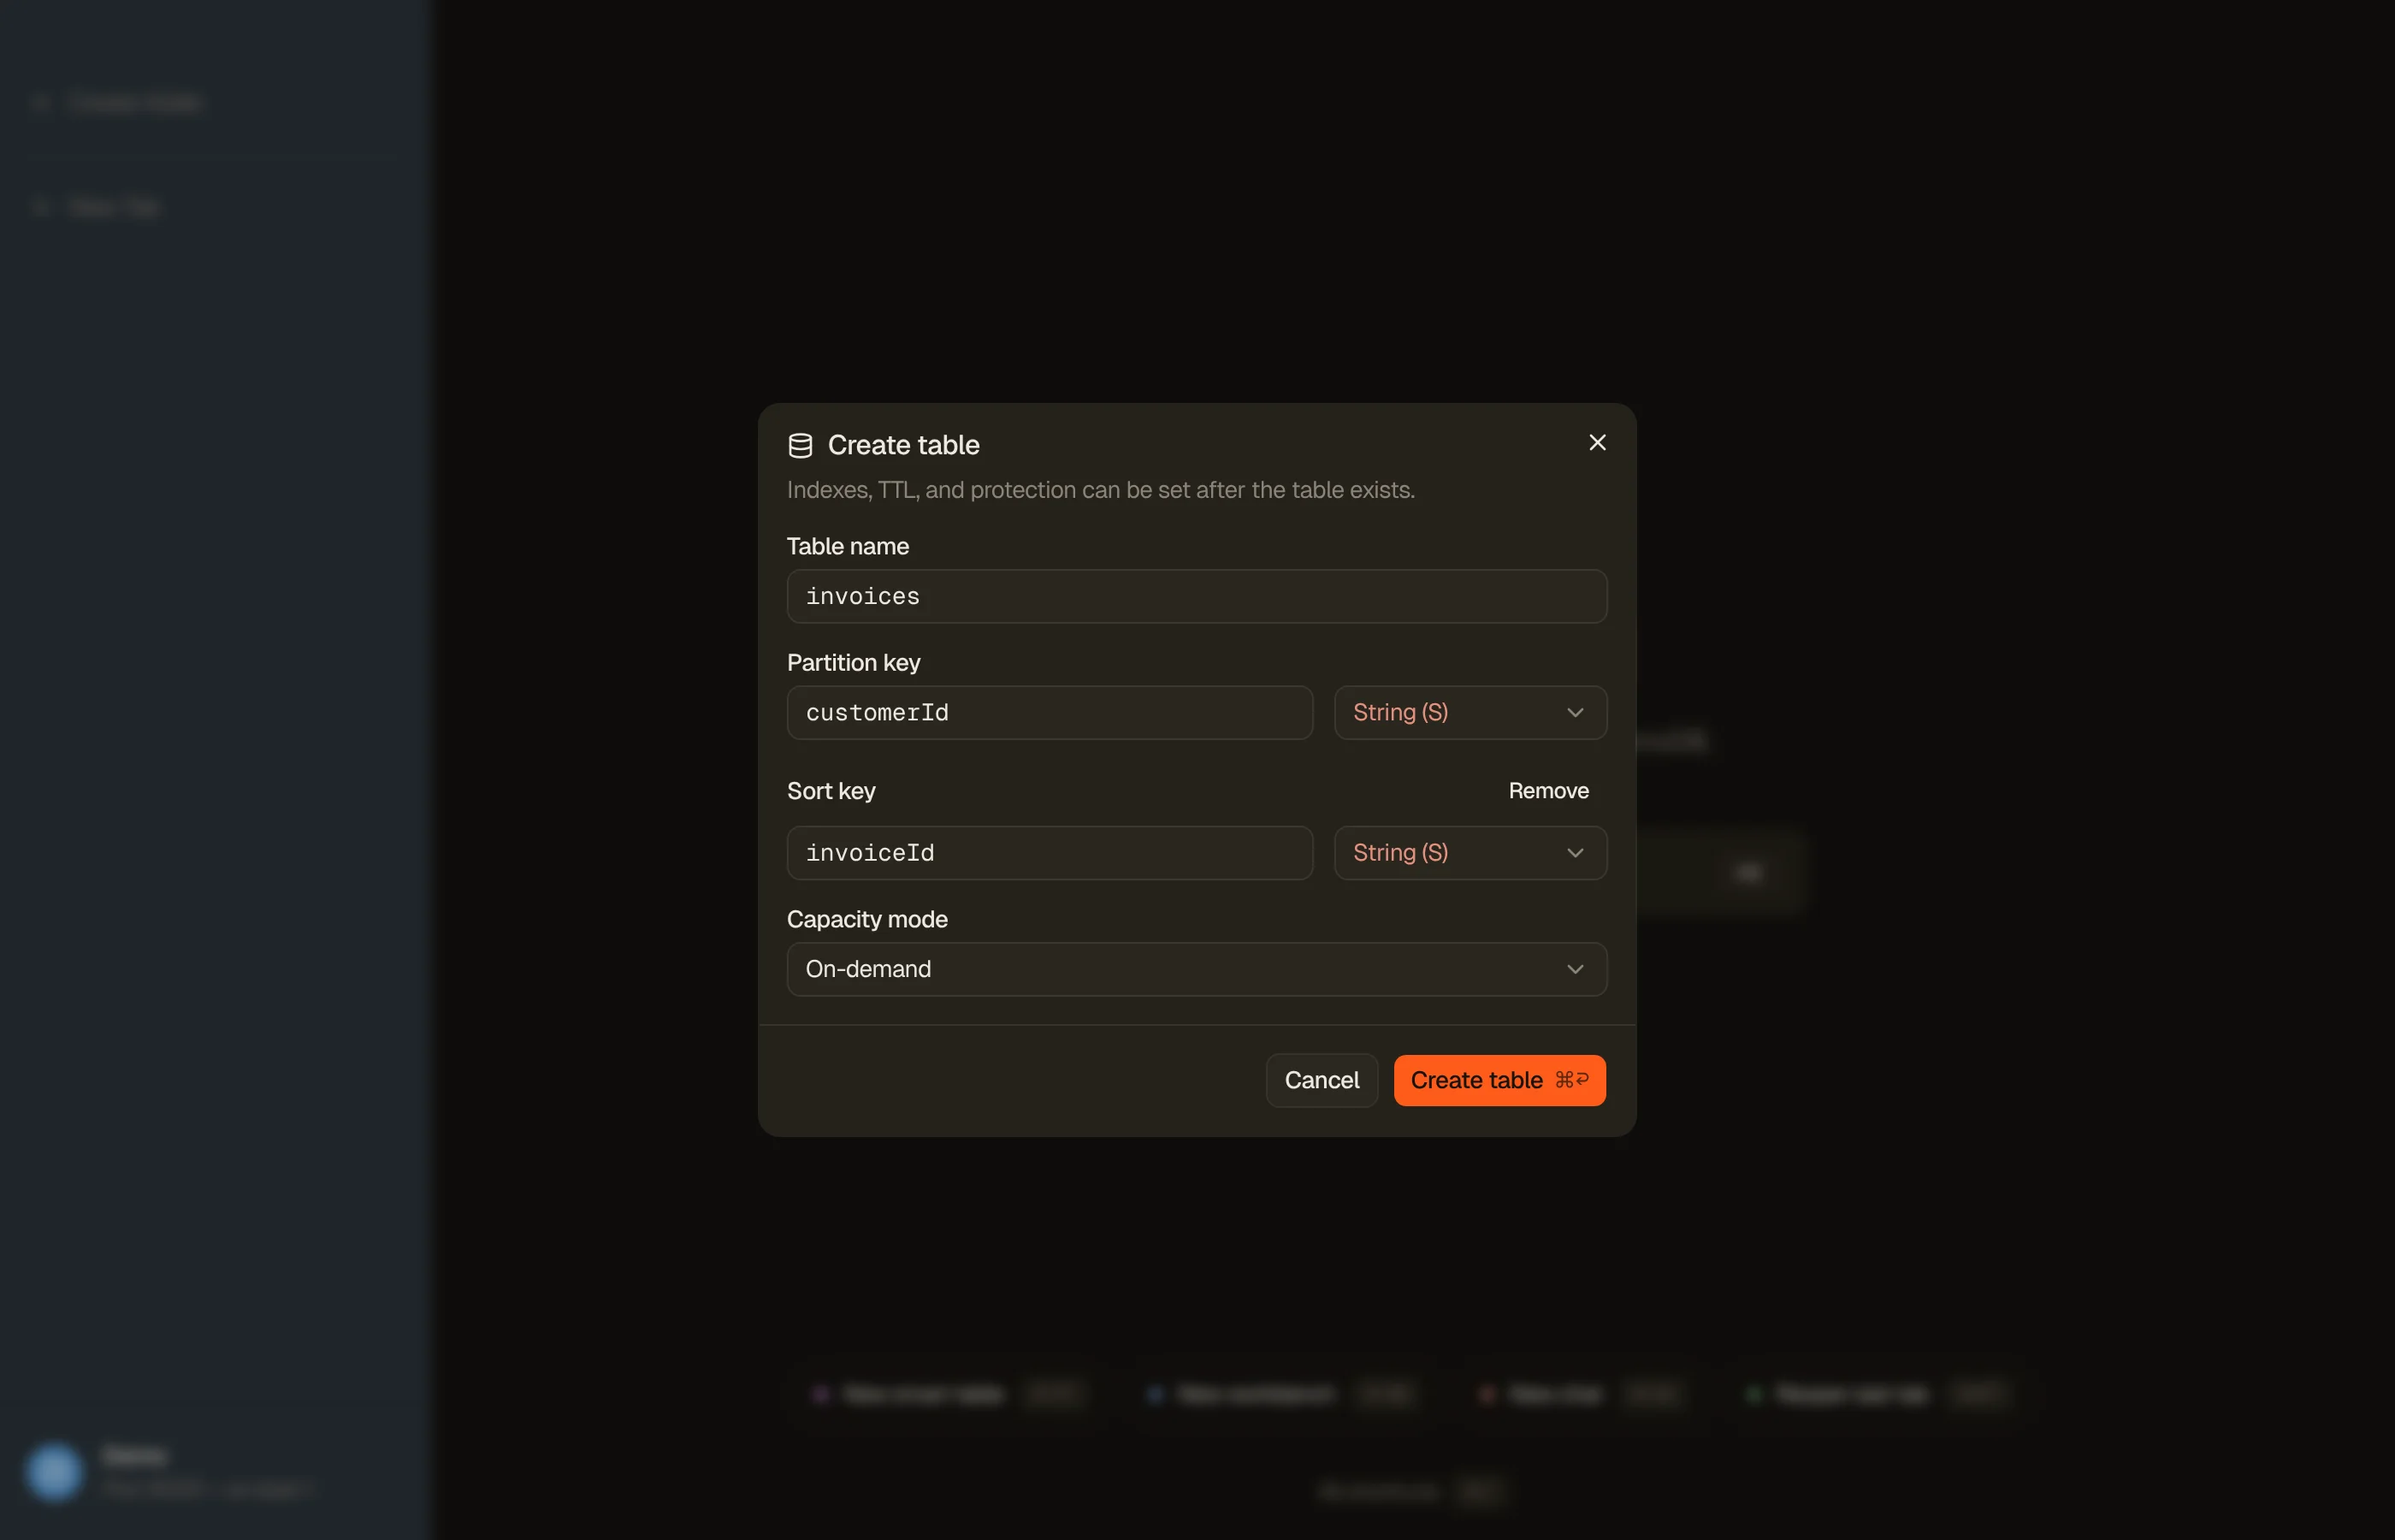Focus the Table name field with invoices
Image resolution: width=2395 pixels, height=1540 pixels.
click(x=1197, y=596)
